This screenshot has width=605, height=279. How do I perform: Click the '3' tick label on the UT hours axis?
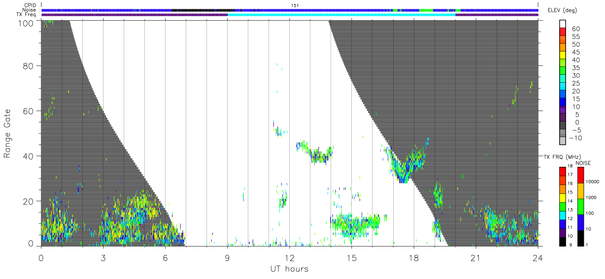[103, 258]
